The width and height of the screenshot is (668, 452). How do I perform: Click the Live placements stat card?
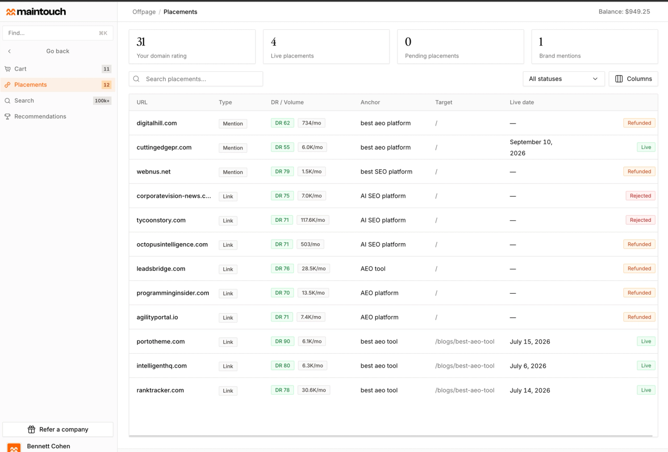(x=326, y=47)
